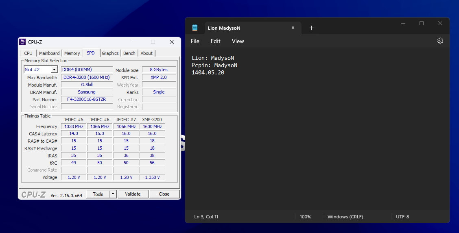Switch to the About tab
The width and height of the screenshot is (459, 233).
tap(146, 53)
